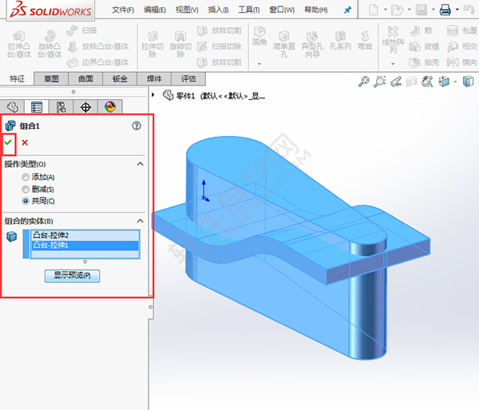Expand the 零件1 flyout feature tree
479x410 pixels.
click(156, 95)
